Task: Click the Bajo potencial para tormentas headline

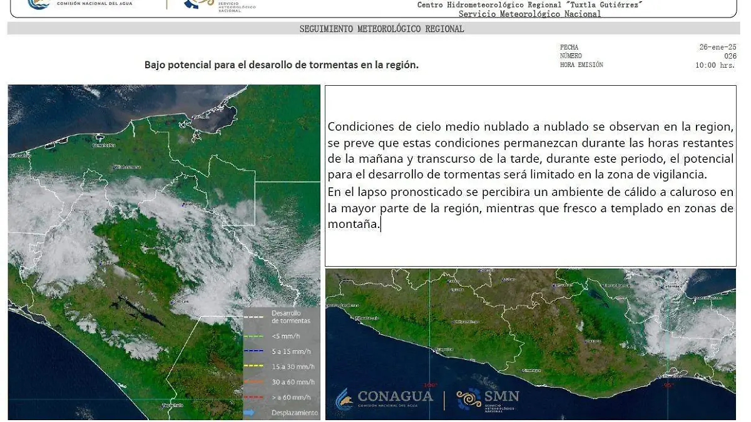Action: click(x=281, y=64)
